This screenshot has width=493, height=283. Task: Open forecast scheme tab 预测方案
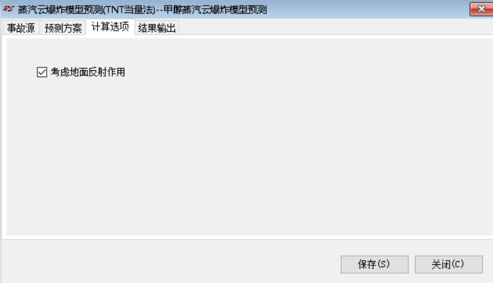(63, 28)
